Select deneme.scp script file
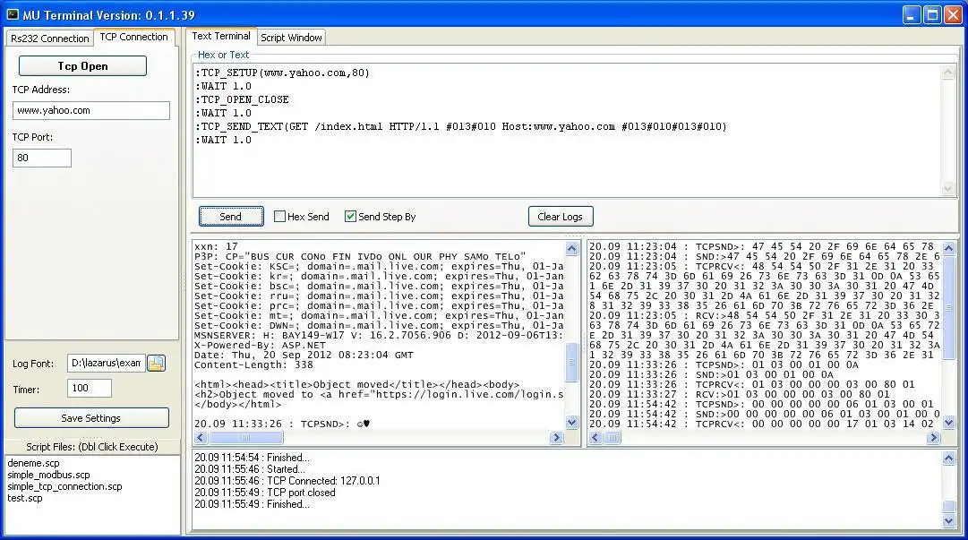 pyautogui.click(x=33, y=463)
